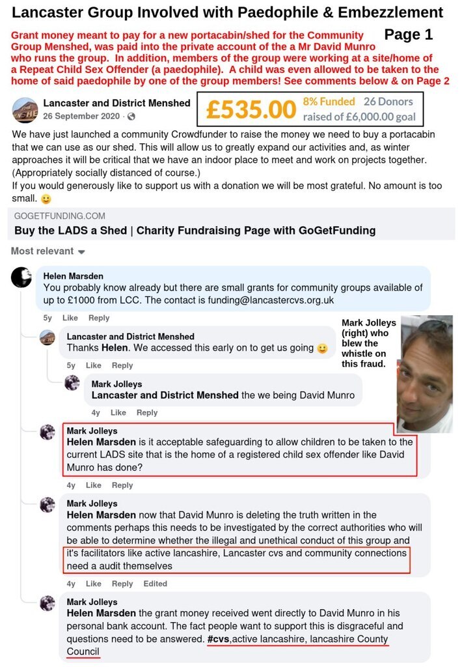Click the '26 September 2020' post timestamp
The height and width of the screenshot is (667, 462).
[x=81, y=116]
